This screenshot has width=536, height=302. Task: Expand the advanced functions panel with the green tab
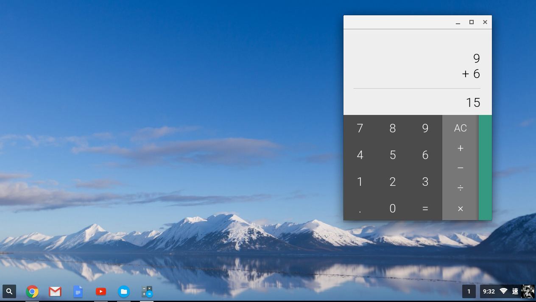click(485, 167)
